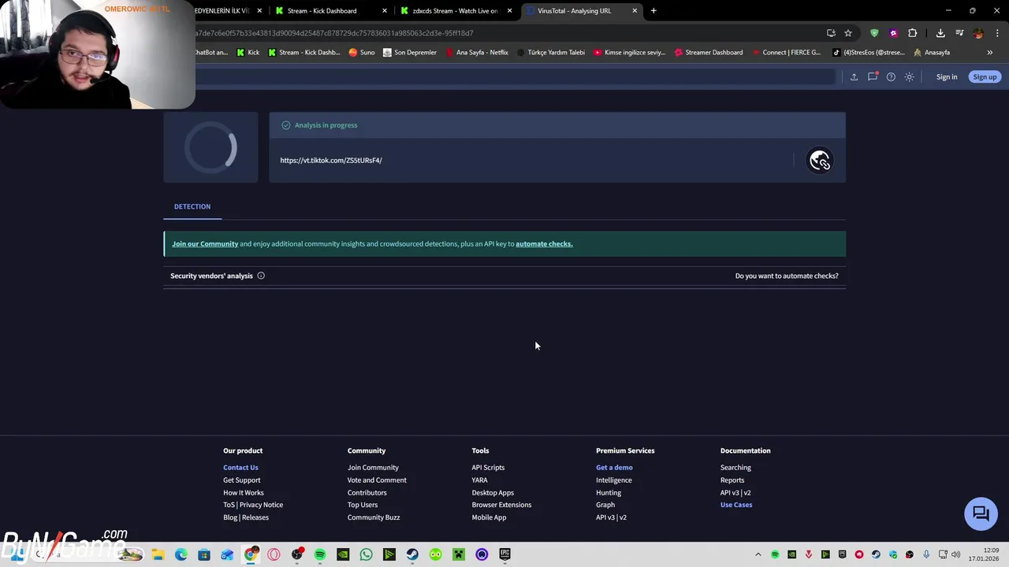Open the Anasayfa bookmark
1009x567 pixels.
[x=932, y=53]
